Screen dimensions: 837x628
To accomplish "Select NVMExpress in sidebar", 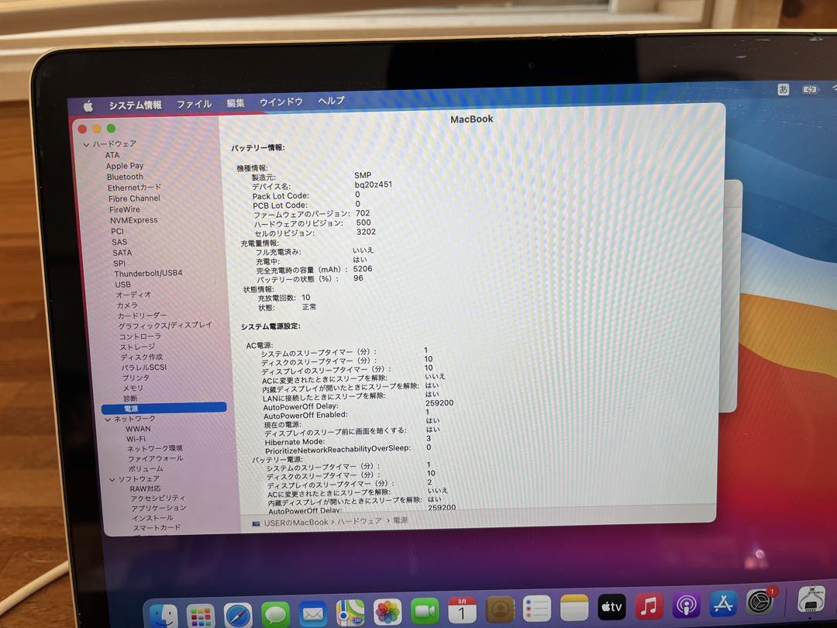I will pyautogui.click(x=133, y=220).
